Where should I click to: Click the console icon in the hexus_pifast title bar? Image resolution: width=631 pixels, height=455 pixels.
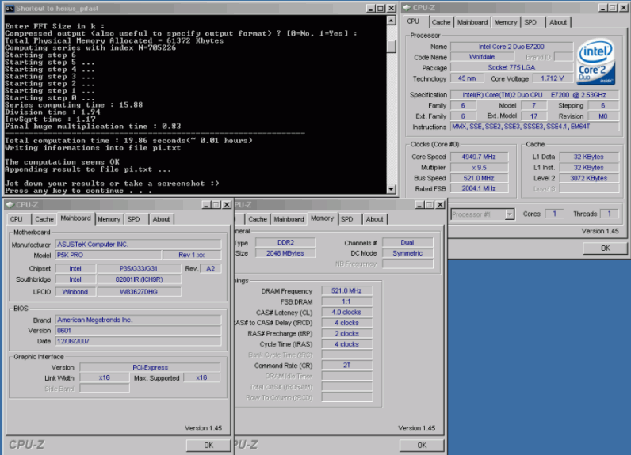coord(10,9)
